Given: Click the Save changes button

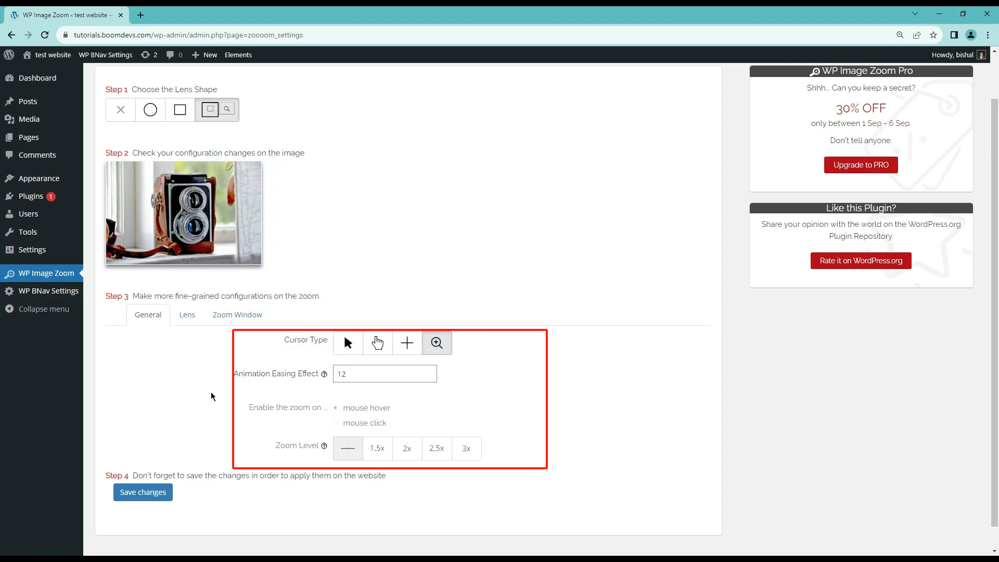Looking at the screenshot, I should click(143, 492).
